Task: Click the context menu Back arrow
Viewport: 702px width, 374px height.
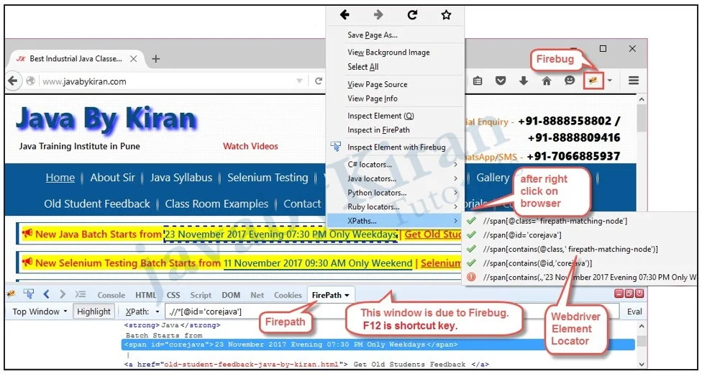Action: coord(345,15)
